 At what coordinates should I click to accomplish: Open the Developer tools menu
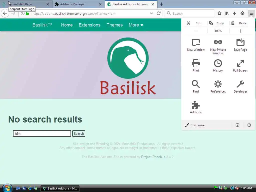240,86
